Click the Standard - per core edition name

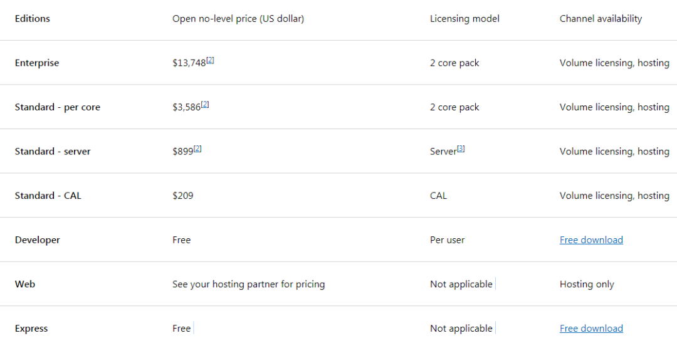tap(58, 107)
